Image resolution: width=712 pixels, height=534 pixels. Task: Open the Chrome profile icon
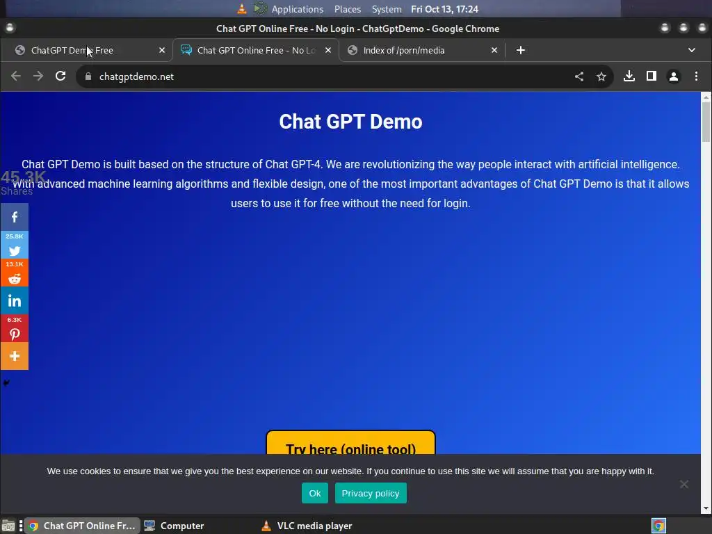pos(673,76)
